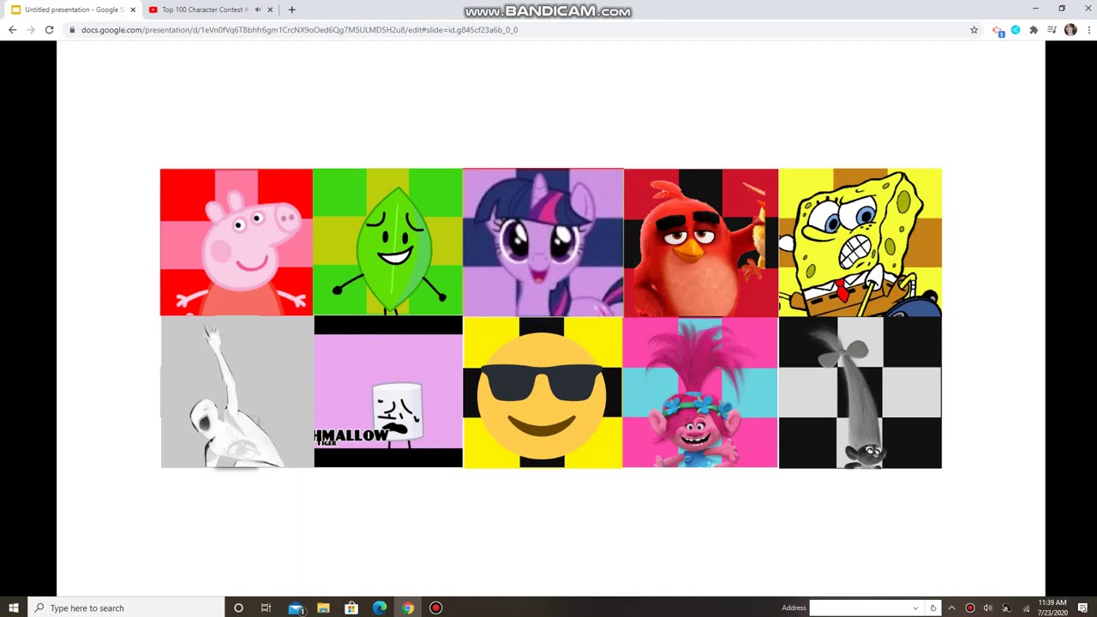Open the Windows Start menu
Image resolution: width=1097 pixels, height=617 pixels.
pos(14,608)
